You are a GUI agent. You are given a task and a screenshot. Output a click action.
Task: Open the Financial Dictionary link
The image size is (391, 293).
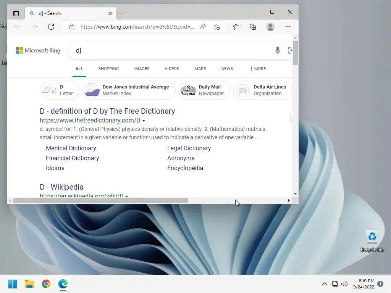click(x=72, y=158)
